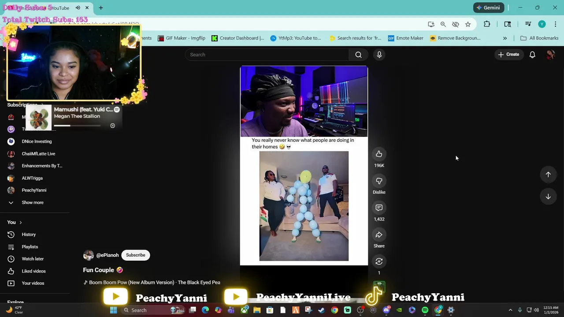
Task: Show hidden system tray icons chevron
Action: (510, 310)
